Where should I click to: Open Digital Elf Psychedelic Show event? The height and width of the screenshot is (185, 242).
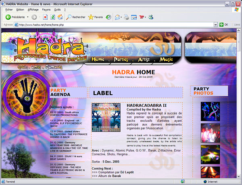pyautogui.click(x=66, y=123)
